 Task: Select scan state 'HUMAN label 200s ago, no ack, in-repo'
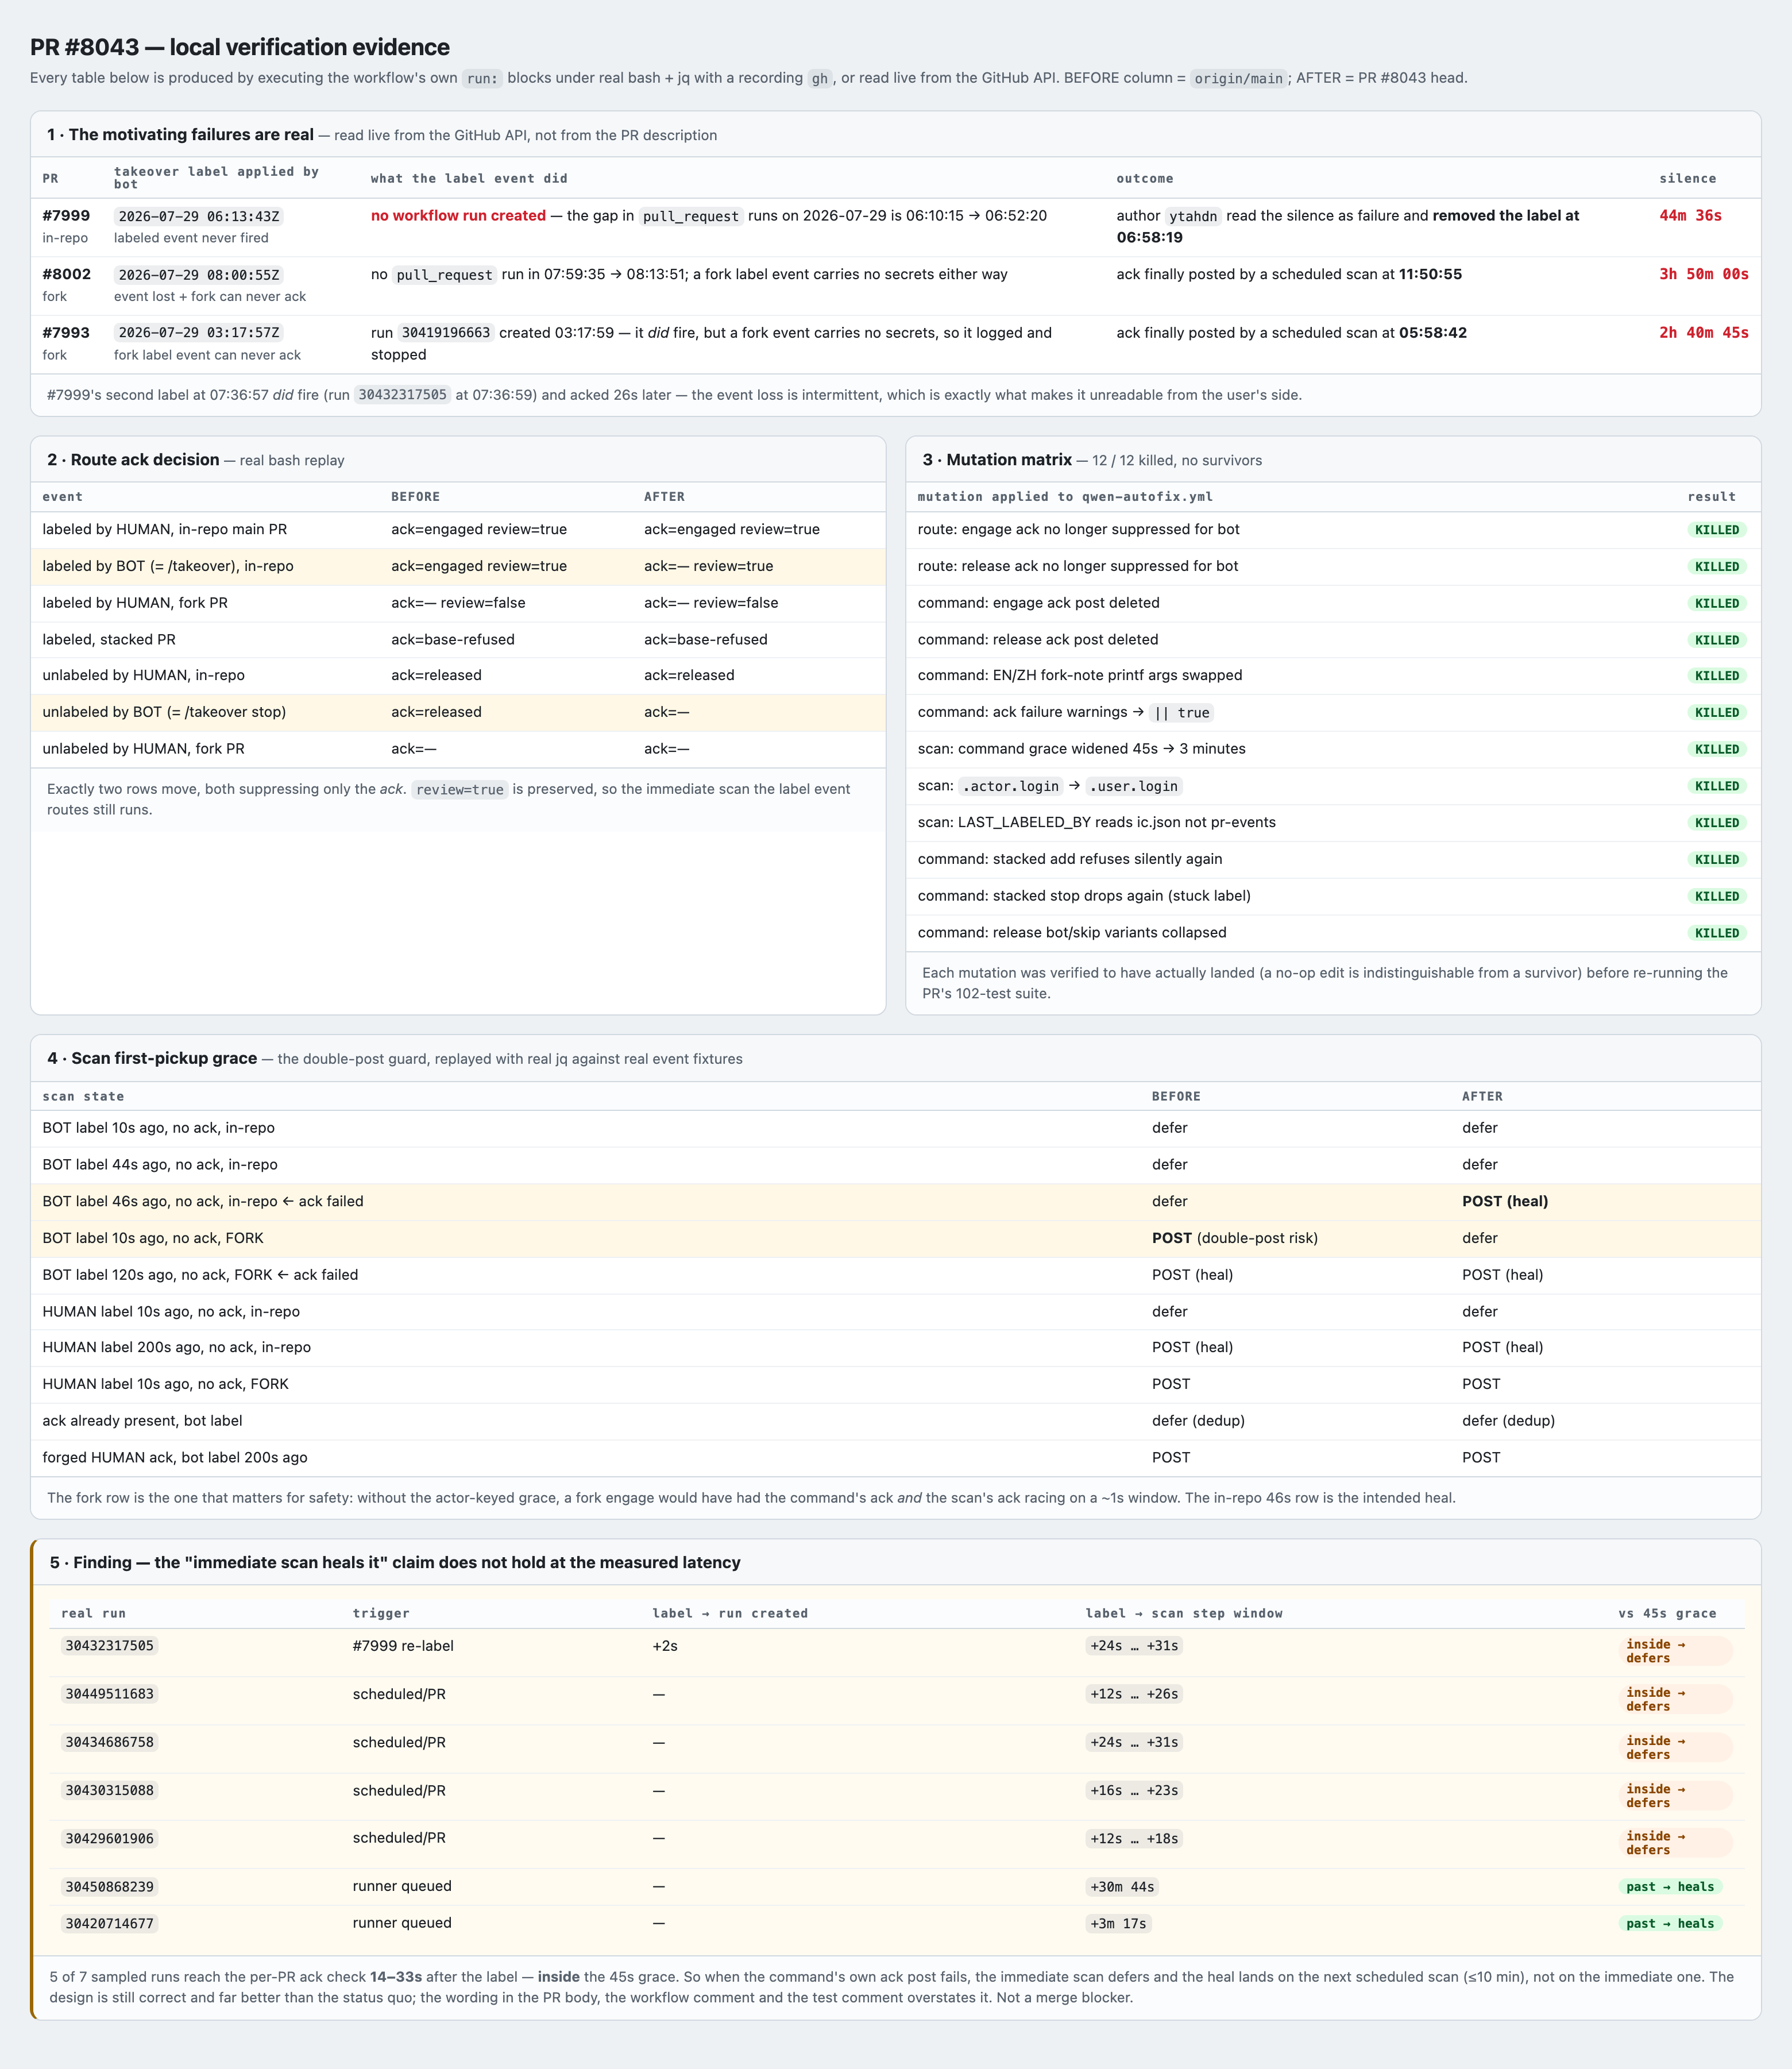[x=176, y=1347]
